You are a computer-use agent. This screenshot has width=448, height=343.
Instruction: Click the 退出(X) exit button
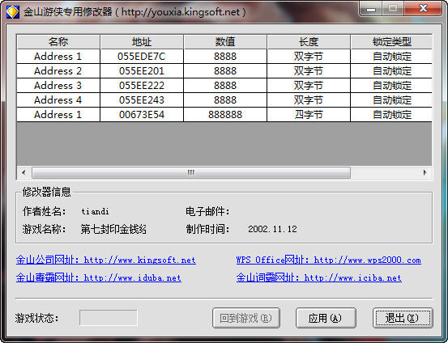(x=403, y=318)
